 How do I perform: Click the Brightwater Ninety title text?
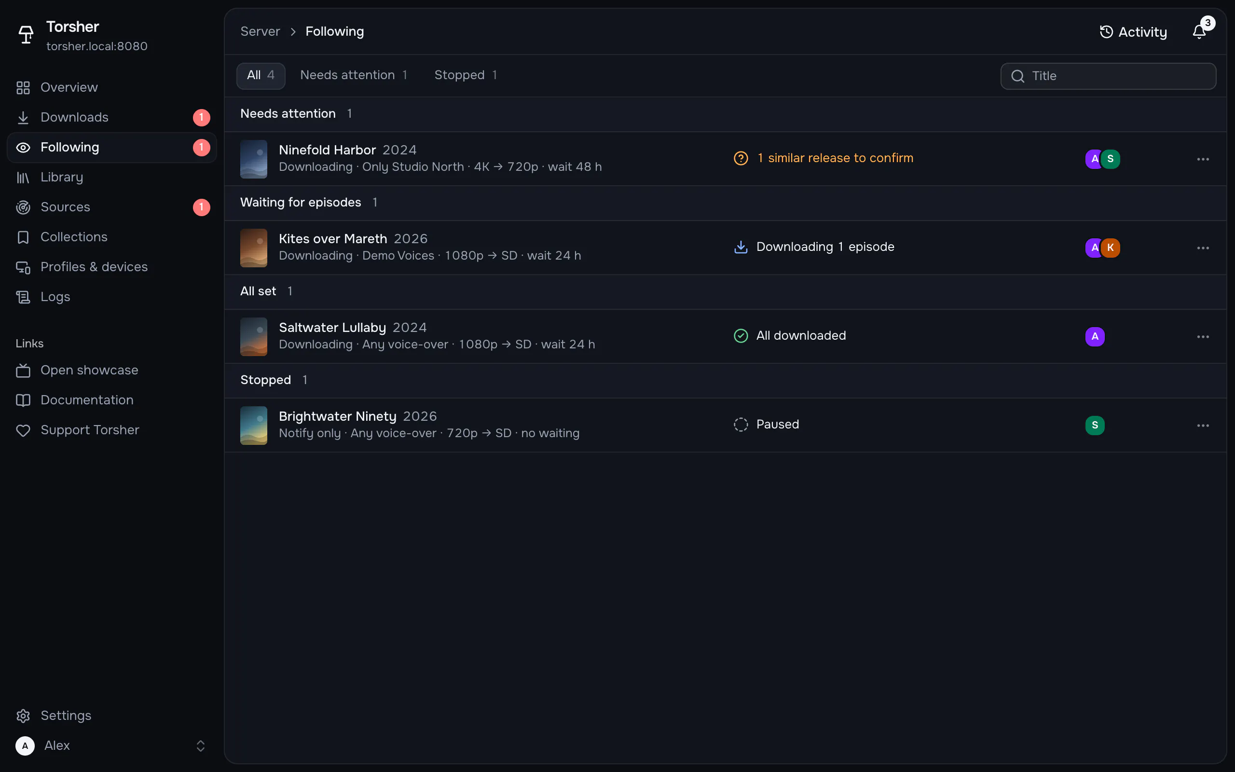click(337, 416)
